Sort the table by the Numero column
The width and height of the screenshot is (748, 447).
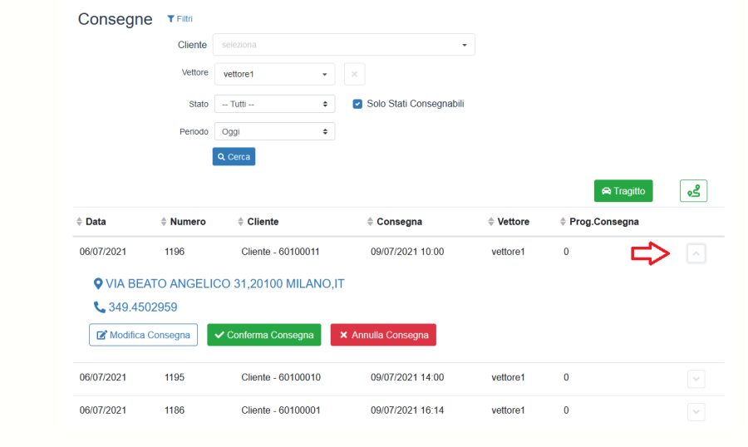tap(183, 222)
